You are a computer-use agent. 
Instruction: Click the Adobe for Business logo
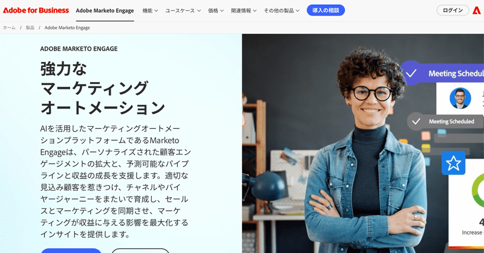[36, 10]
